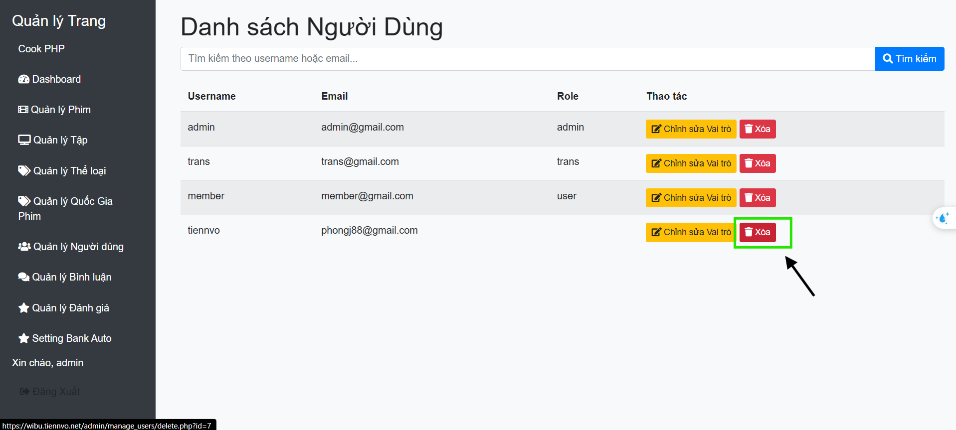
Task: Click the Cook PHP sidebar brand link
Action: click(41, 49)
